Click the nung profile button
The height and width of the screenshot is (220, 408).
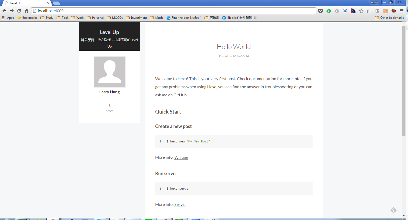pyautogui.click(x=374, y=2)
